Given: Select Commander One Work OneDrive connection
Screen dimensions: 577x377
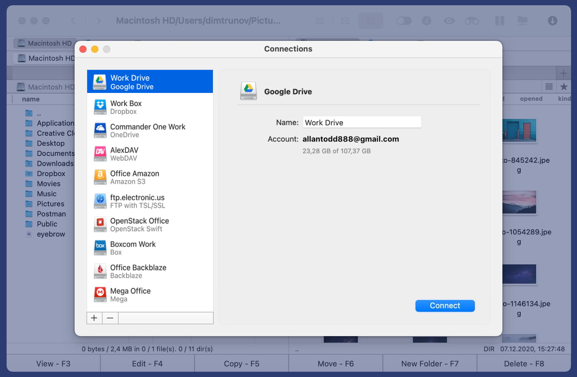Looking at the screenshot, I should (x=150, y=130).
